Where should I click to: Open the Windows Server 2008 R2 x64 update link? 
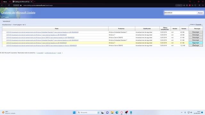(40, 38)
